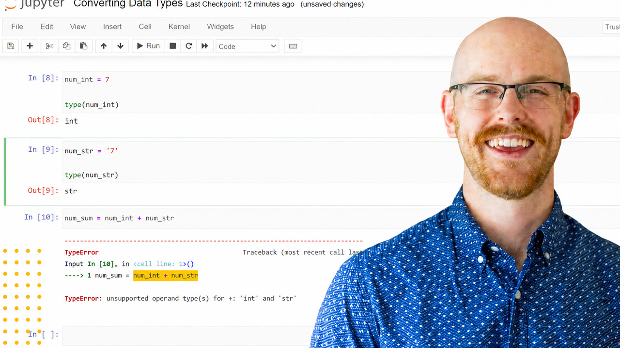
Task: Run the selected cell
Action: [148, 46]
